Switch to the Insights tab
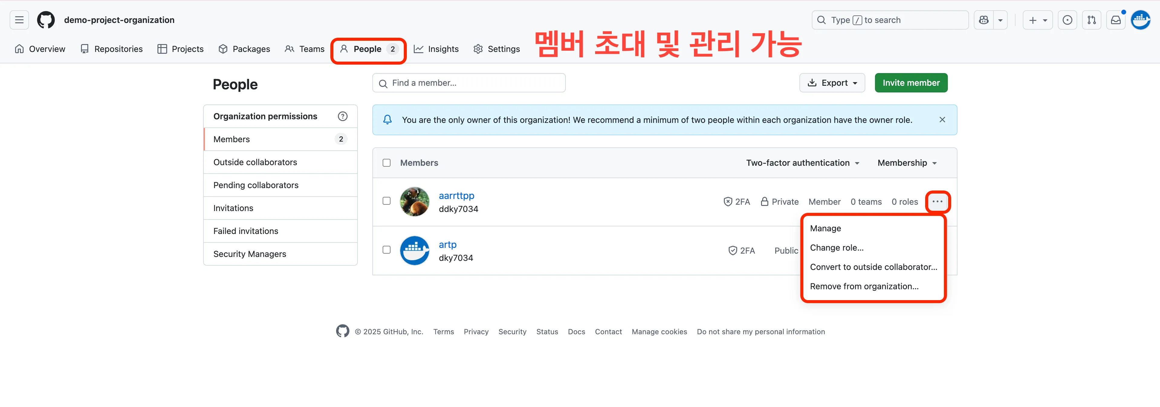Viewport: 1160px width, 407px height. 436,49
